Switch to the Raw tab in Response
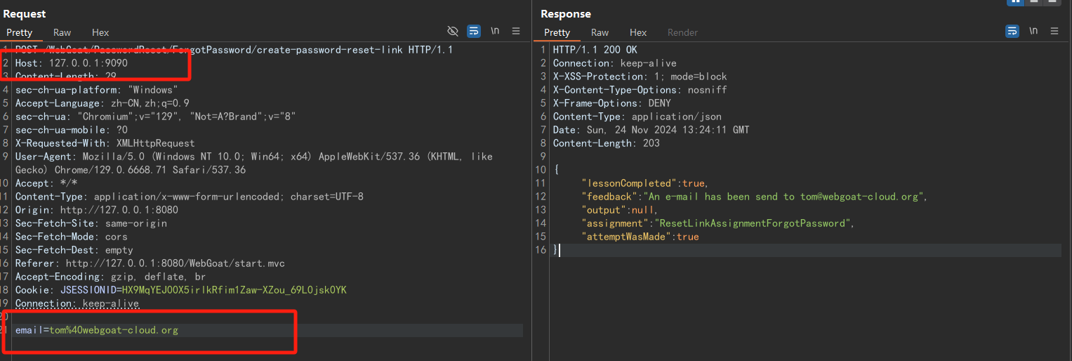 pos(600,32)
